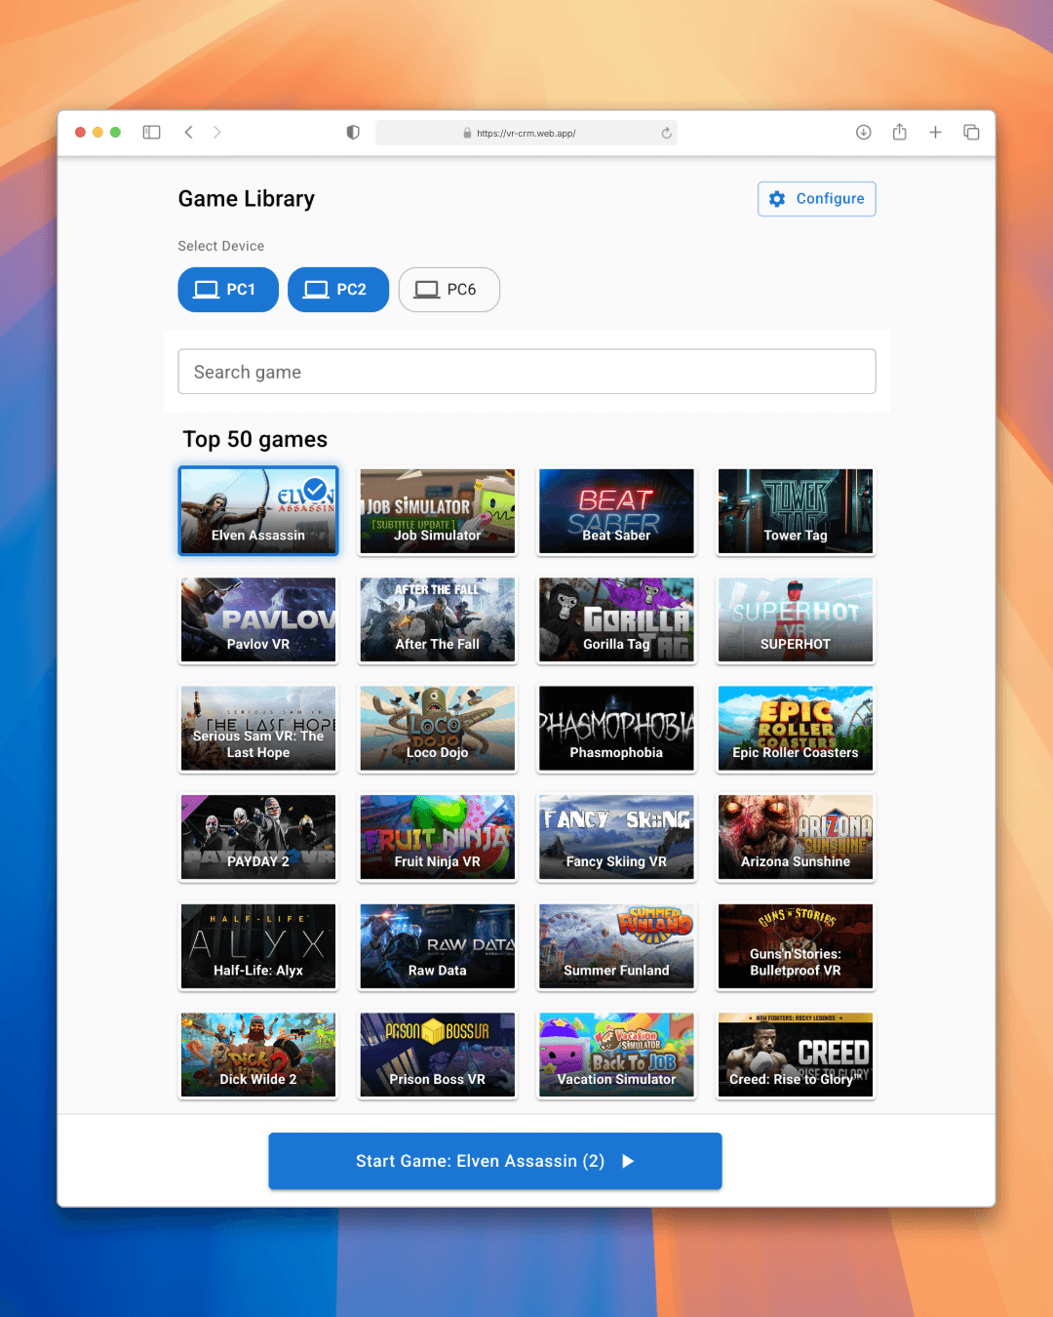Image resolution: width=1053 pixels, height=1317 pixels.
Task: Select the Beat Saber game thumbnail
Action: point(616,510)
